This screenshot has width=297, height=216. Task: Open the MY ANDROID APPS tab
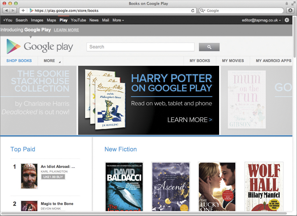point(273,61)
